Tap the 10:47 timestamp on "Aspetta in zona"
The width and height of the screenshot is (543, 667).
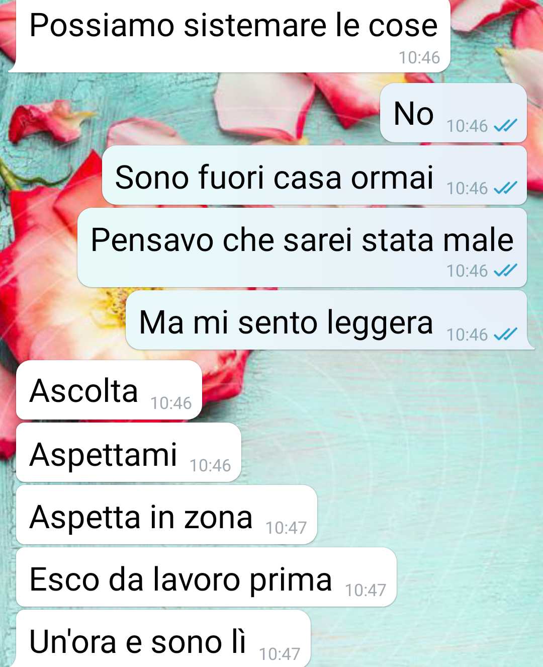click(286, 528)
